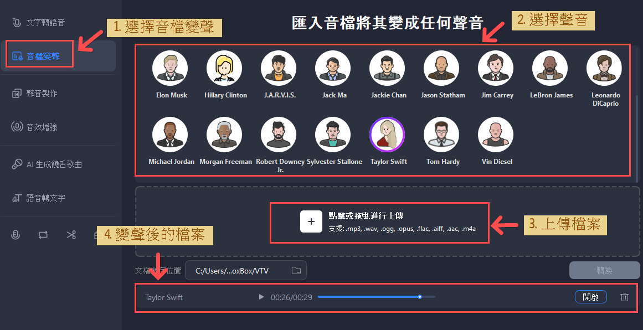Click the audio progress slider of Taylor Swift file

click(376, 297)
